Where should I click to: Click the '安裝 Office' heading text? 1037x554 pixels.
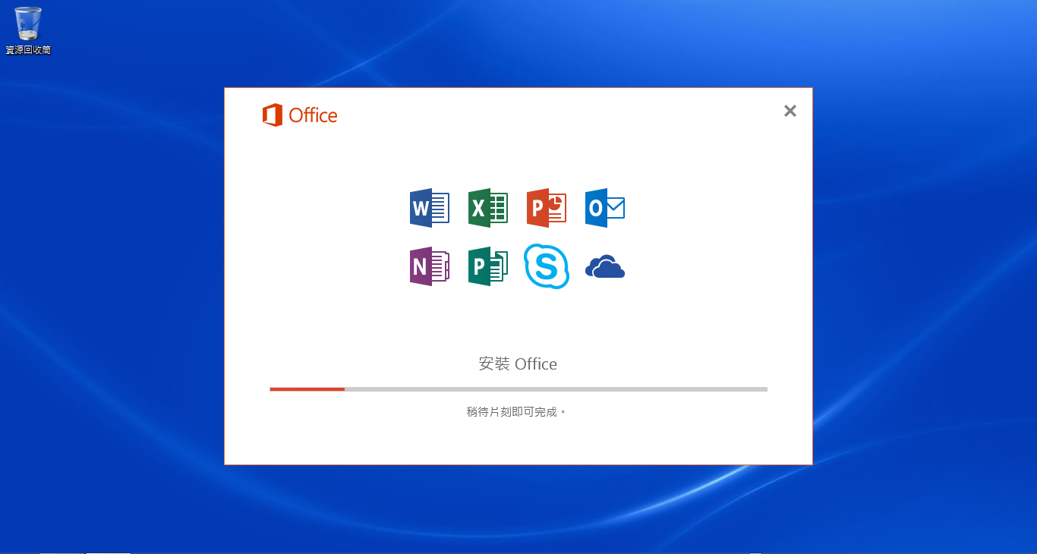pos(518,364)
